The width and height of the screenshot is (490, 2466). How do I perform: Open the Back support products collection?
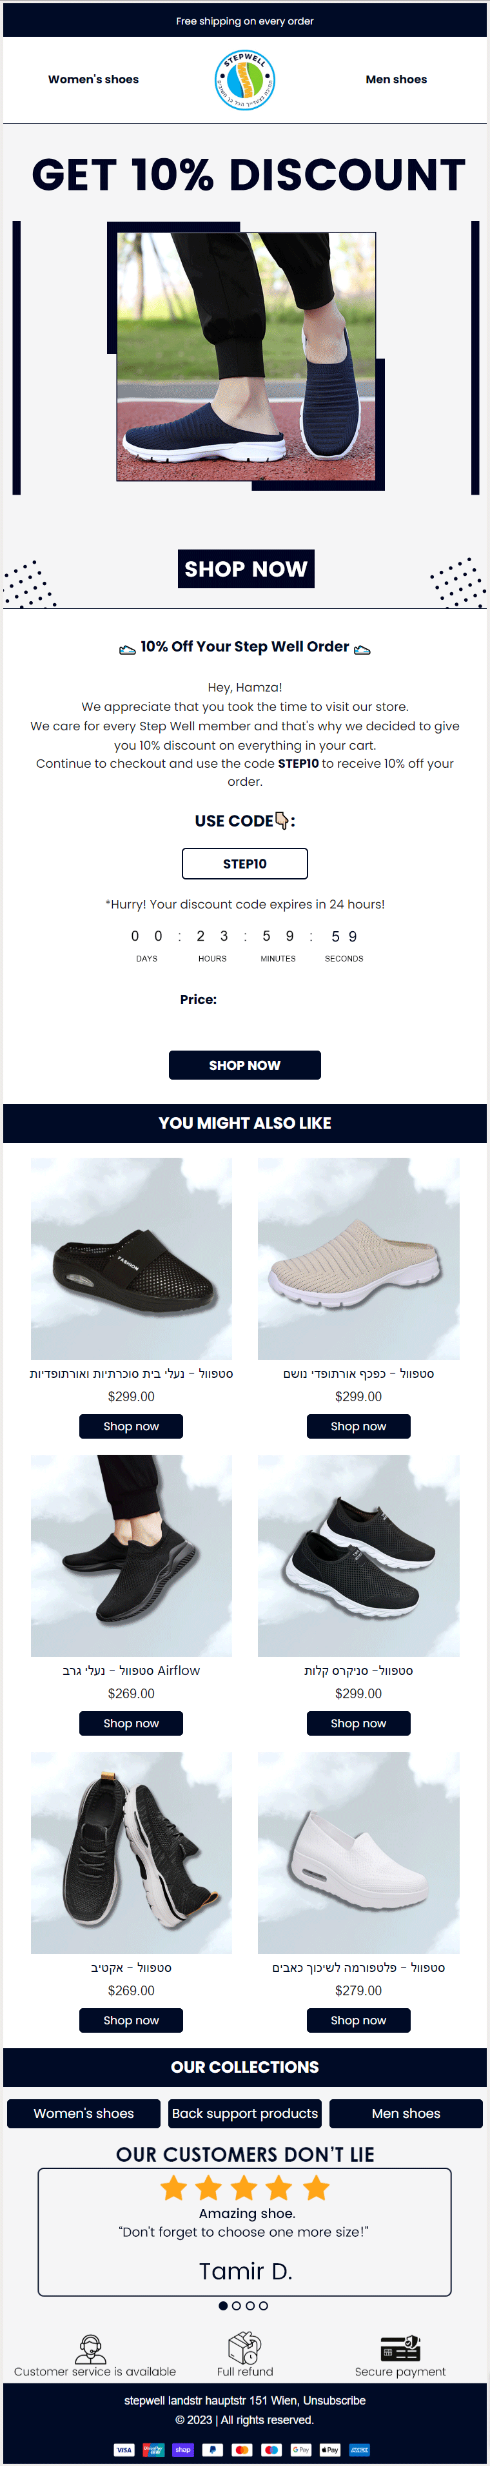[x=244, y=2113]
